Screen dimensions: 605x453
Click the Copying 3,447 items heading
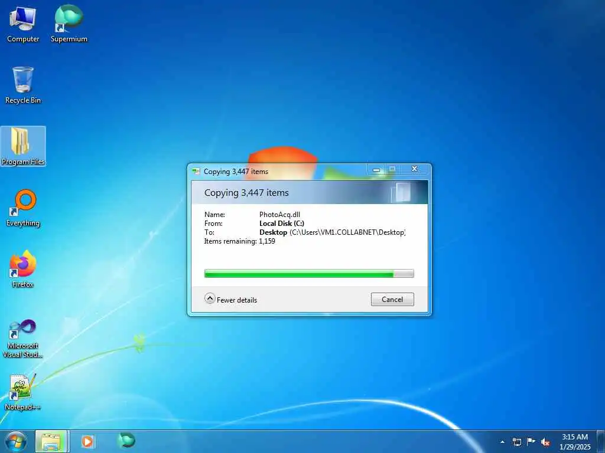[x=246, y=193]
